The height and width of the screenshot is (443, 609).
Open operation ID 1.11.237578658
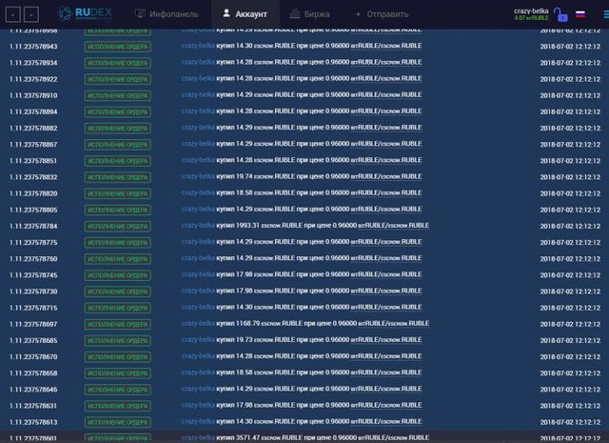pyautogui.click(x=33, y=373)
